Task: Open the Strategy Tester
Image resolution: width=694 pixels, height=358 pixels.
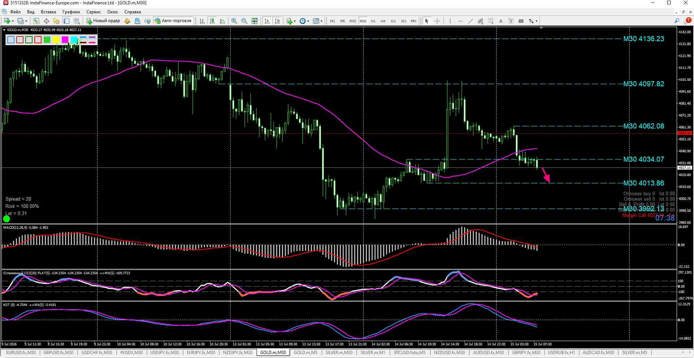Action: click(x=77, y=21)
